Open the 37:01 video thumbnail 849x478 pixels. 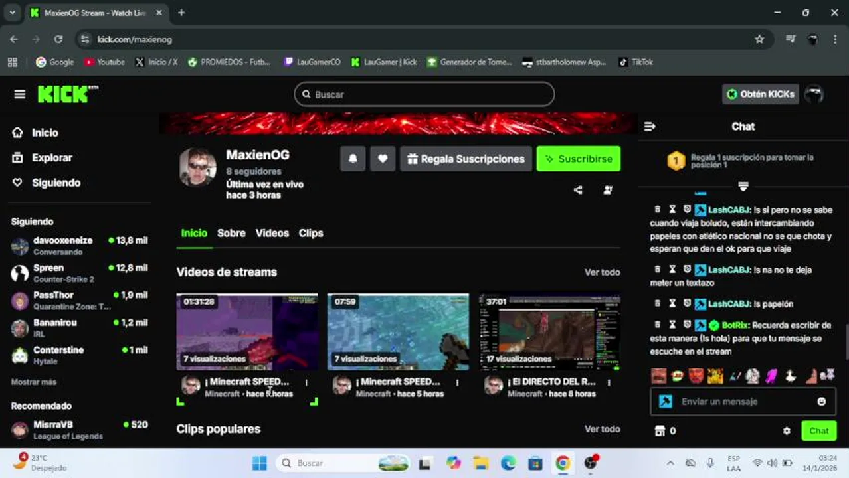549,332
